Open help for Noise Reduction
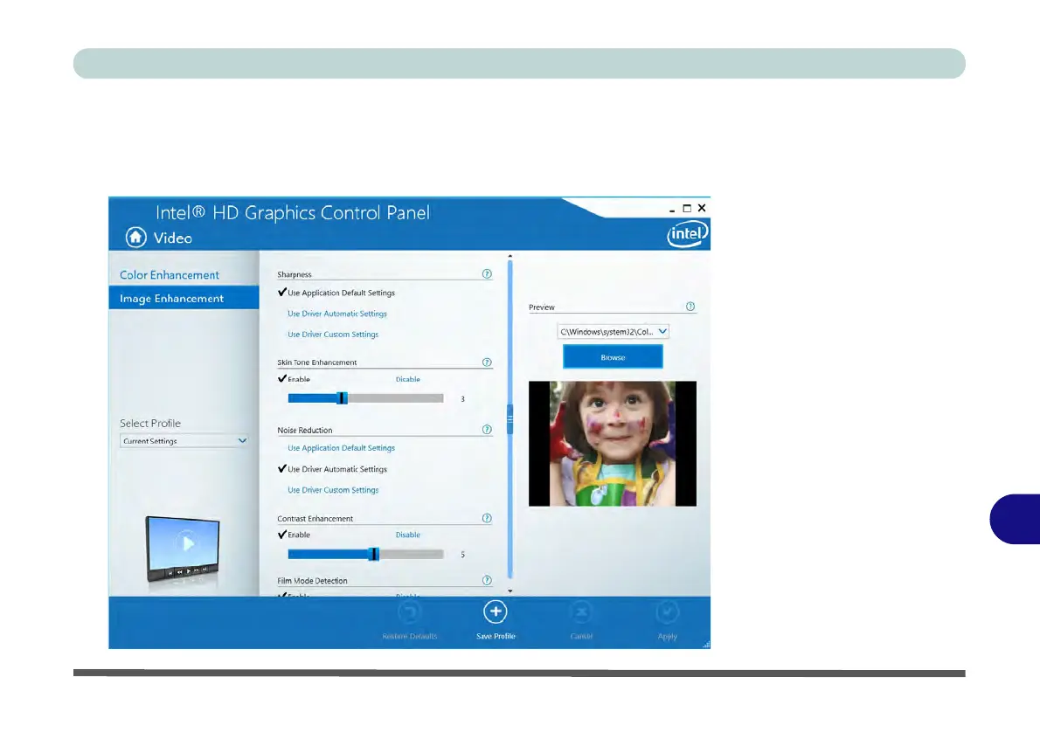This screenshot has height=732, width=1040. [x=487, y=430]
